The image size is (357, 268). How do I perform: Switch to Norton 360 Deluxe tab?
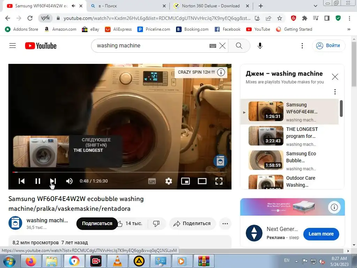(x=211, y=6)
